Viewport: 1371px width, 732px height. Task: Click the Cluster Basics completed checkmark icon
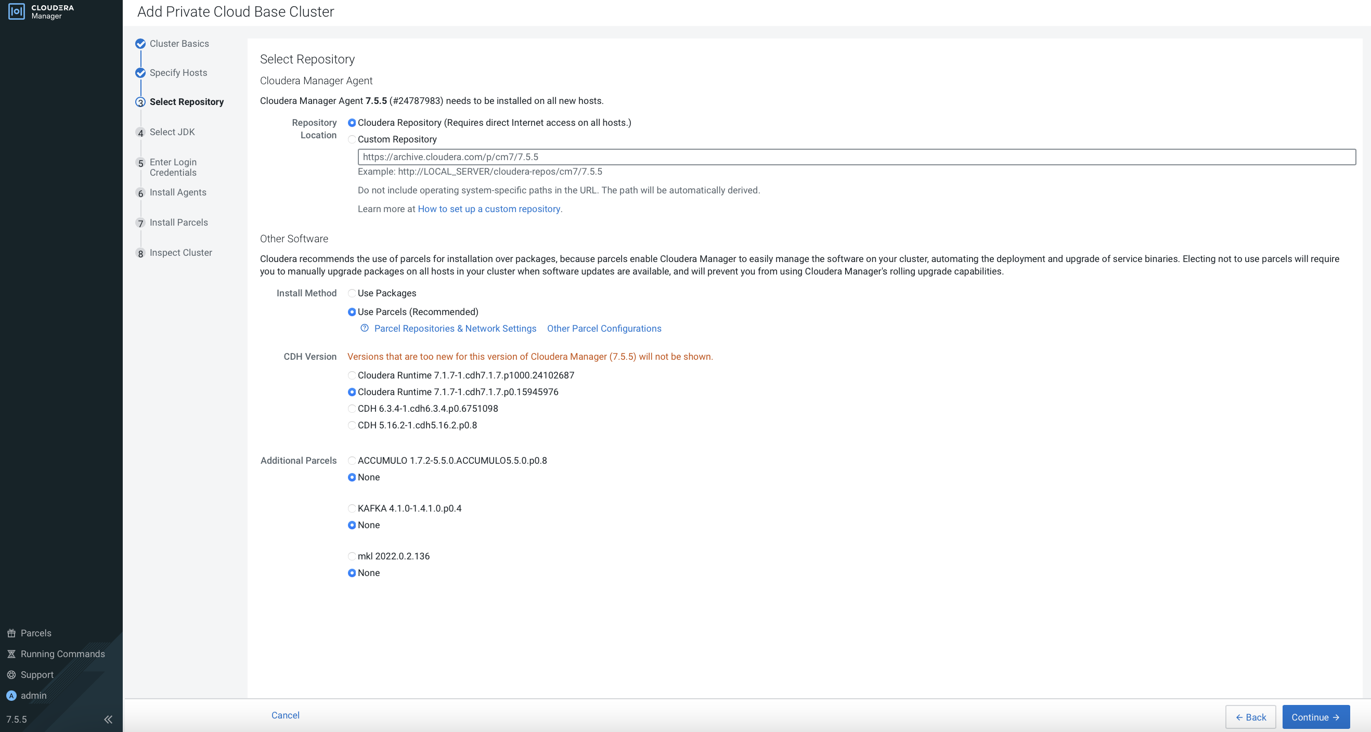point(140,44)
